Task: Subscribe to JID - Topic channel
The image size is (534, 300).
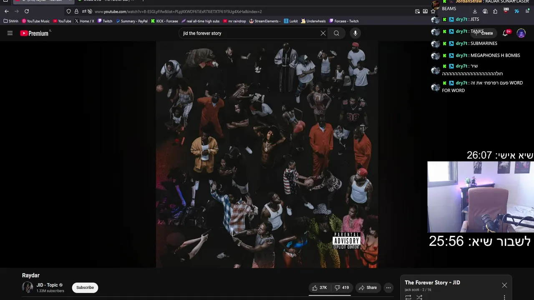Action: coord(85,287)
